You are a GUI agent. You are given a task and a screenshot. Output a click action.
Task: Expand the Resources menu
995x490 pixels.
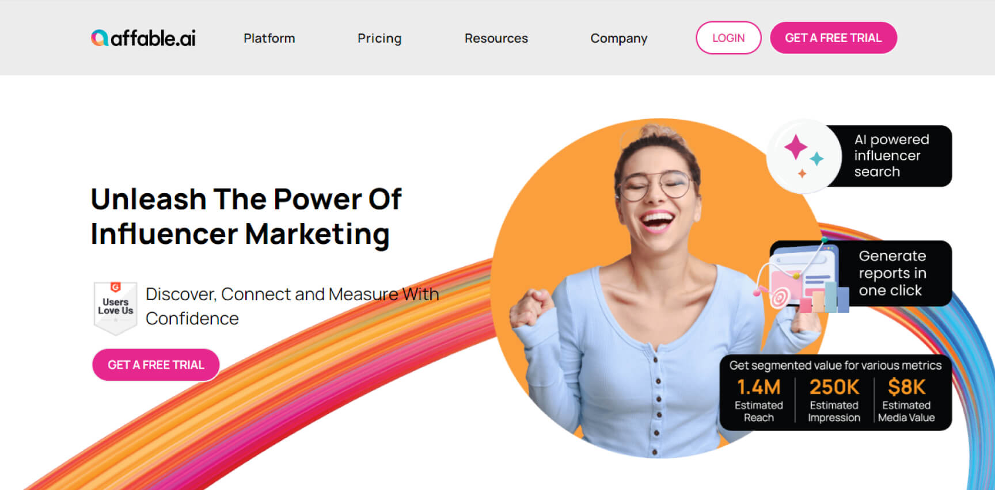click(x=496, y=38)
